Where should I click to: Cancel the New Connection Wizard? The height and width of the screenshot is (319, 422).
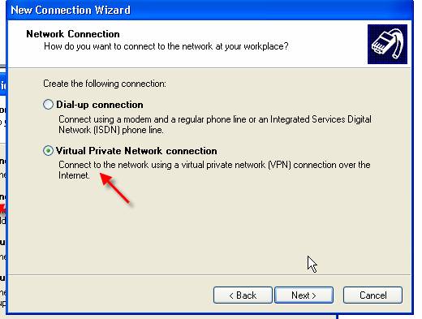click(x=372, y=295)
